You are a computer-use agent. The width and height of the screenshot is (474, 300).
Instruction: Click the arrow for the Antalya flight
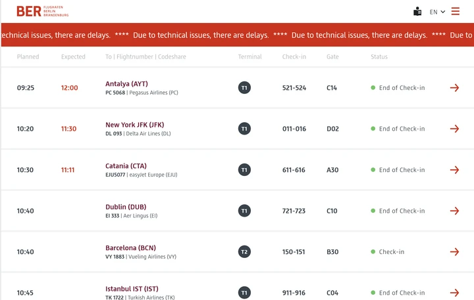click(454, 88)
